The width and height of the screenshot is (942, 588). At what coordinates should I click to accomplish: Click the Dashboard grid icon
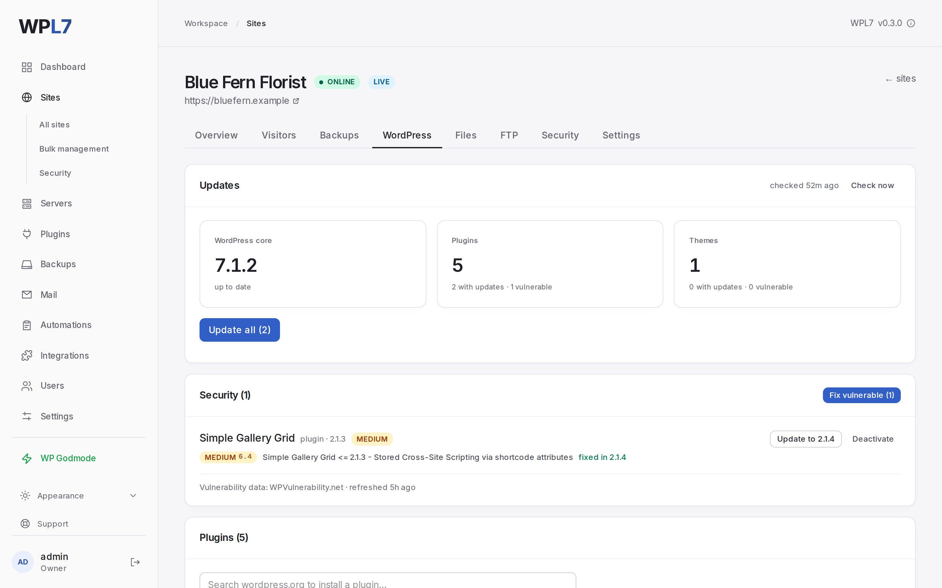tap(26, 67)
